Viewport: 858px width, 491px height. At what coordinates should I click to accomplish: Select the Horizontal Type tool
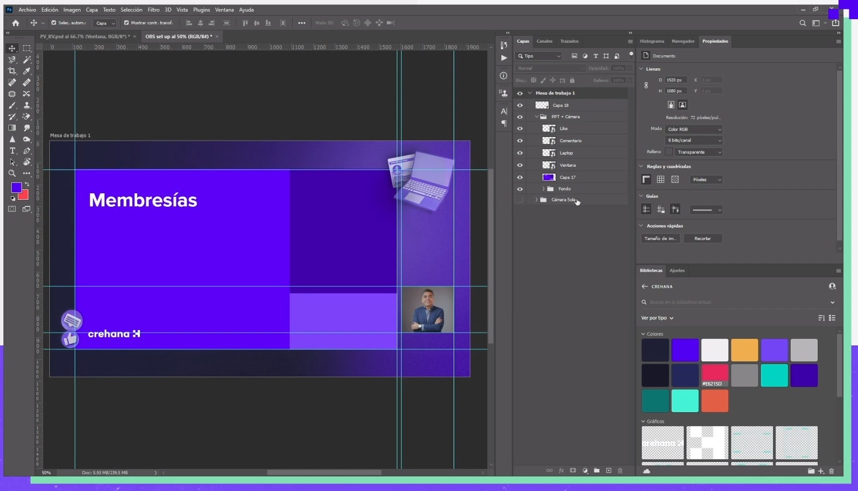point(12,151)
